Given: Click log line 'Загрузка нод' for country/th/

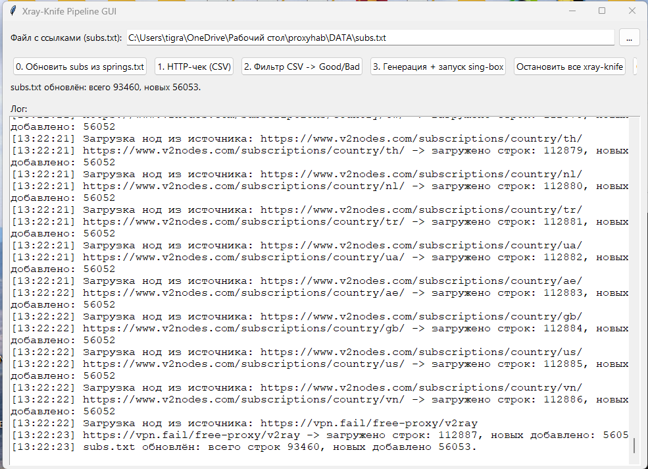Looking at the screenshot, I should (x=297, y=139).
